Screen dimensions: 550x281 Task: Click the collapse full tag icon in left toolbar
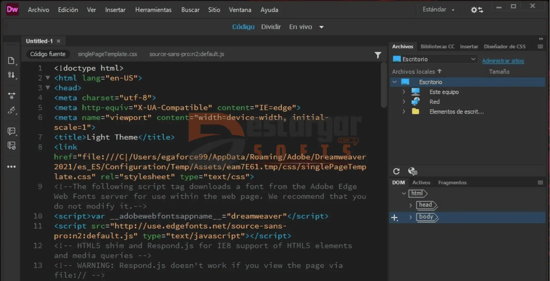11,96
